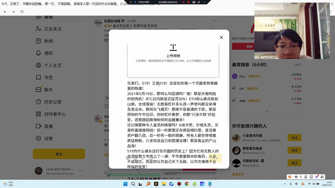Click the Love and Peace profile avatar
Screen dimensions: 335x188
point(39,171)
